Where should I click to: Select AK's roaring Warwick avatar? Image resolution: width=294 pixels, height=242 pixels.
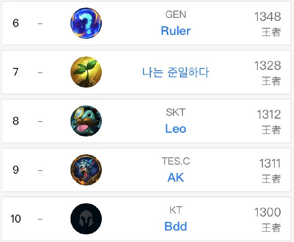coord(86,170)
